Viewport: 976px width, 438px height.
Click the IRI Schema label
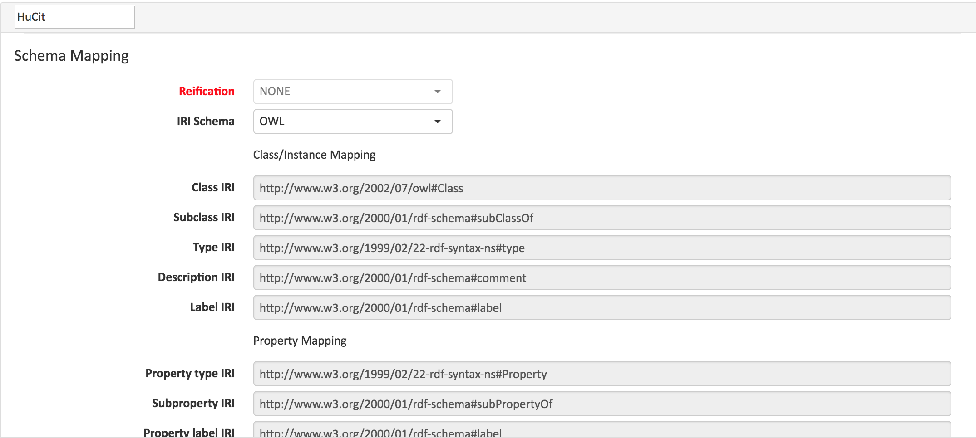click(x=206, y=121)
